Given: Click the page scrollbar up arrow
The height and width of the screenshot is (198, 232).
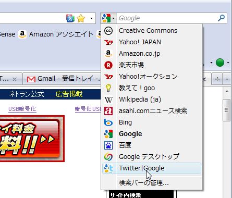Looking at the screenshot, I should click(x=227, y=91).
